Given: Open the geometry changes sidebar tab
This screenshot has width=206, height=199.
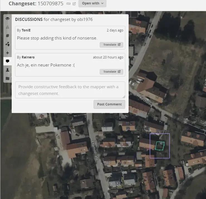Looking at the screenshot, I should click(x=8, y=44).
